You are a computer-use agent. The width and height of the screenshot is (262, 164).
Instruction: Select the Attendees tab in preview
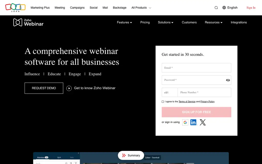tap(43, 158)
